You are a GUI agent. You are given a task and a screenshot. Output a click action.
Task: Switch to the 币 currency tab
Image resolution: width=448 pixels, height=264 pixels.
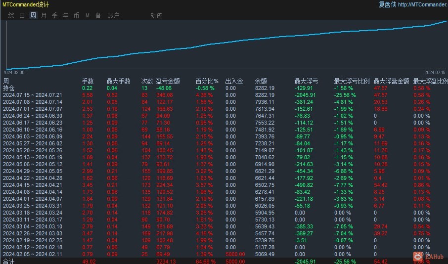[76, 15]
